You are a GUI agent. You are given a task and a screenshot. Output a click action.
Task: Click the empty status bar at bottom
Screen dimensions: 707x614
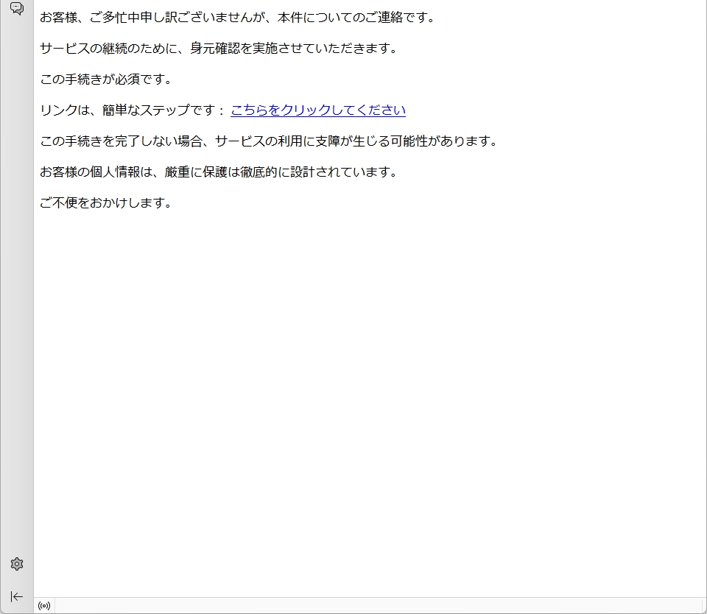368,606
